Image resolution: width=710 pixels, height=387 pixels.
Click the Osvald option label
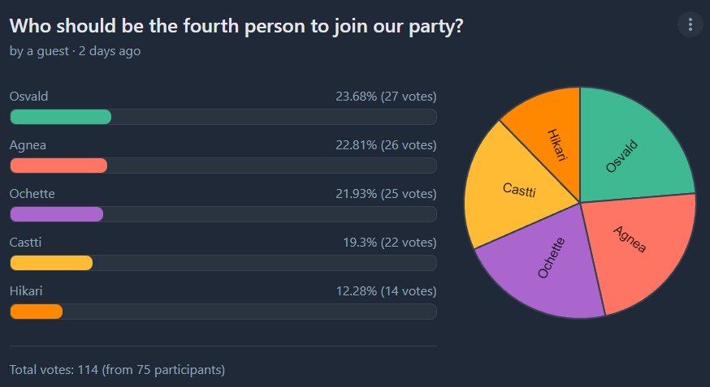[28, 97]
